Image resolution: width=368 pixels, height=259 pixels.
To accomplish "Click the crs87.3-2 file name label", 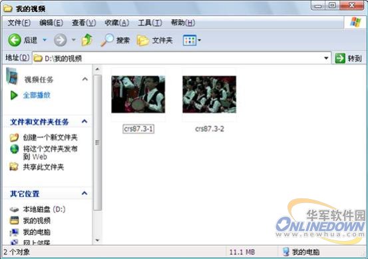I will pyautogui.click(x=210, y=129).
